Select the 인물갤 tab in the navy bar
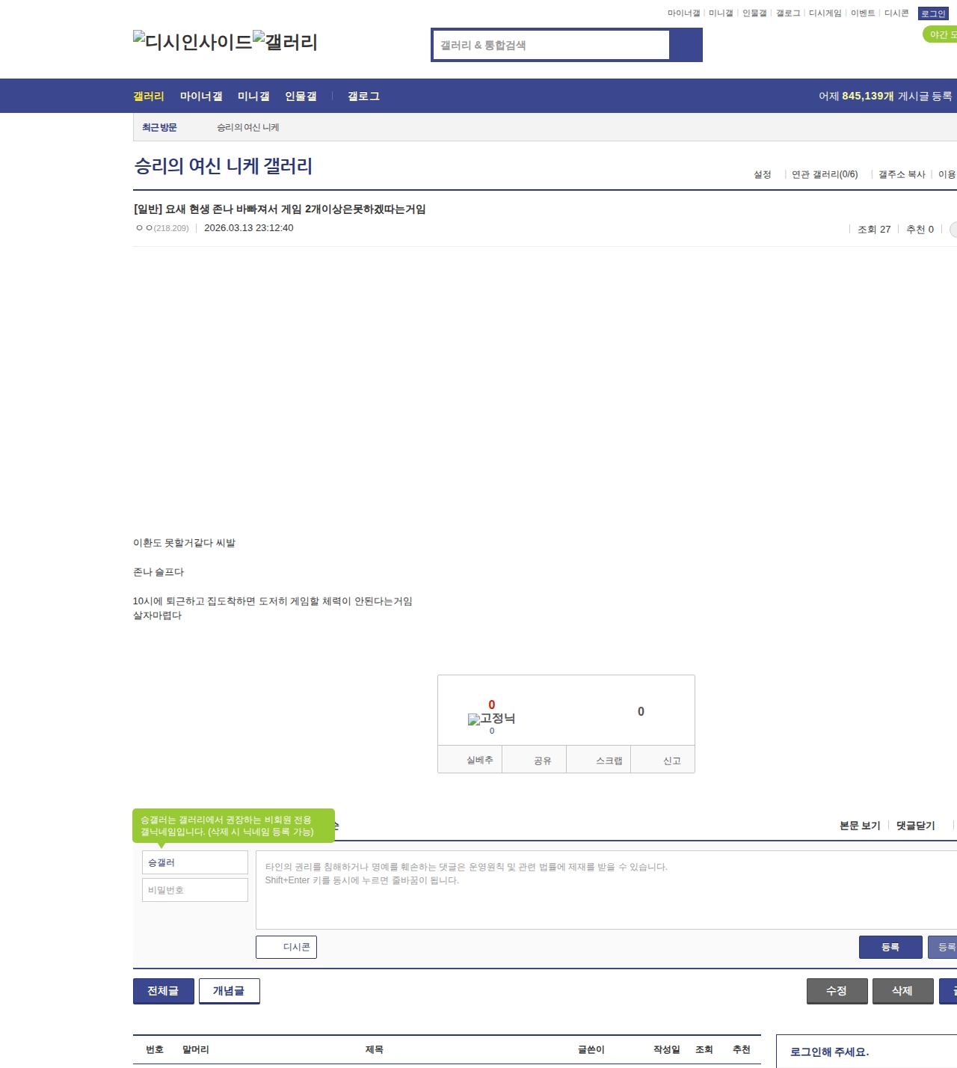Screen dimensions: 957x1068 click(x=301, y=96)
